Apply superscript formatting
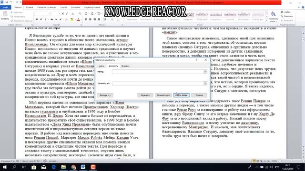 pyautogui.click(x=61, y=19)
